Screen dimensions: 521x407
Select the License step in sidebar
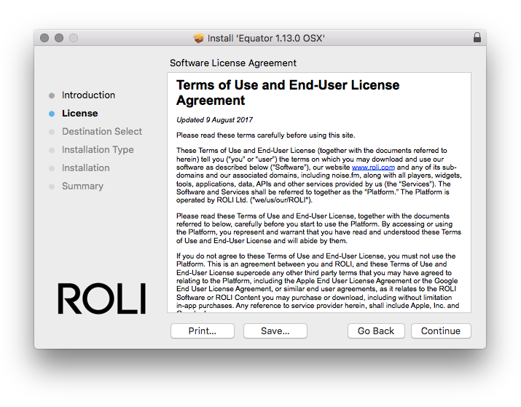(x=79, y=114)
